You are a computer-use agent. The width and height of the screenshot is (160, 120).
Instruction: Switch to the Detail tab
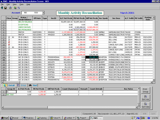[x=11, y=85]
